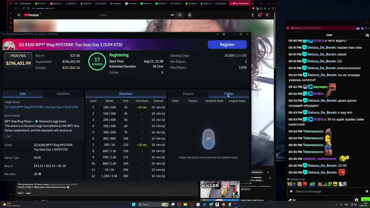
Task: Open Deluca_De_Borah's profile at the 05:46 PM message
Action: pos(322,172)
